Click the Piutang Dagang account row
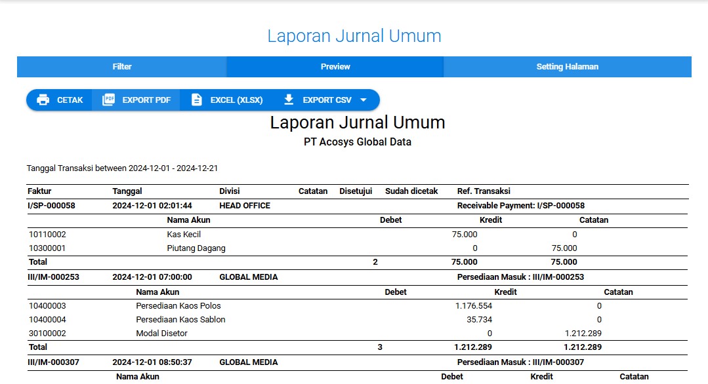 pyautogui.click(x=196, y=248)
